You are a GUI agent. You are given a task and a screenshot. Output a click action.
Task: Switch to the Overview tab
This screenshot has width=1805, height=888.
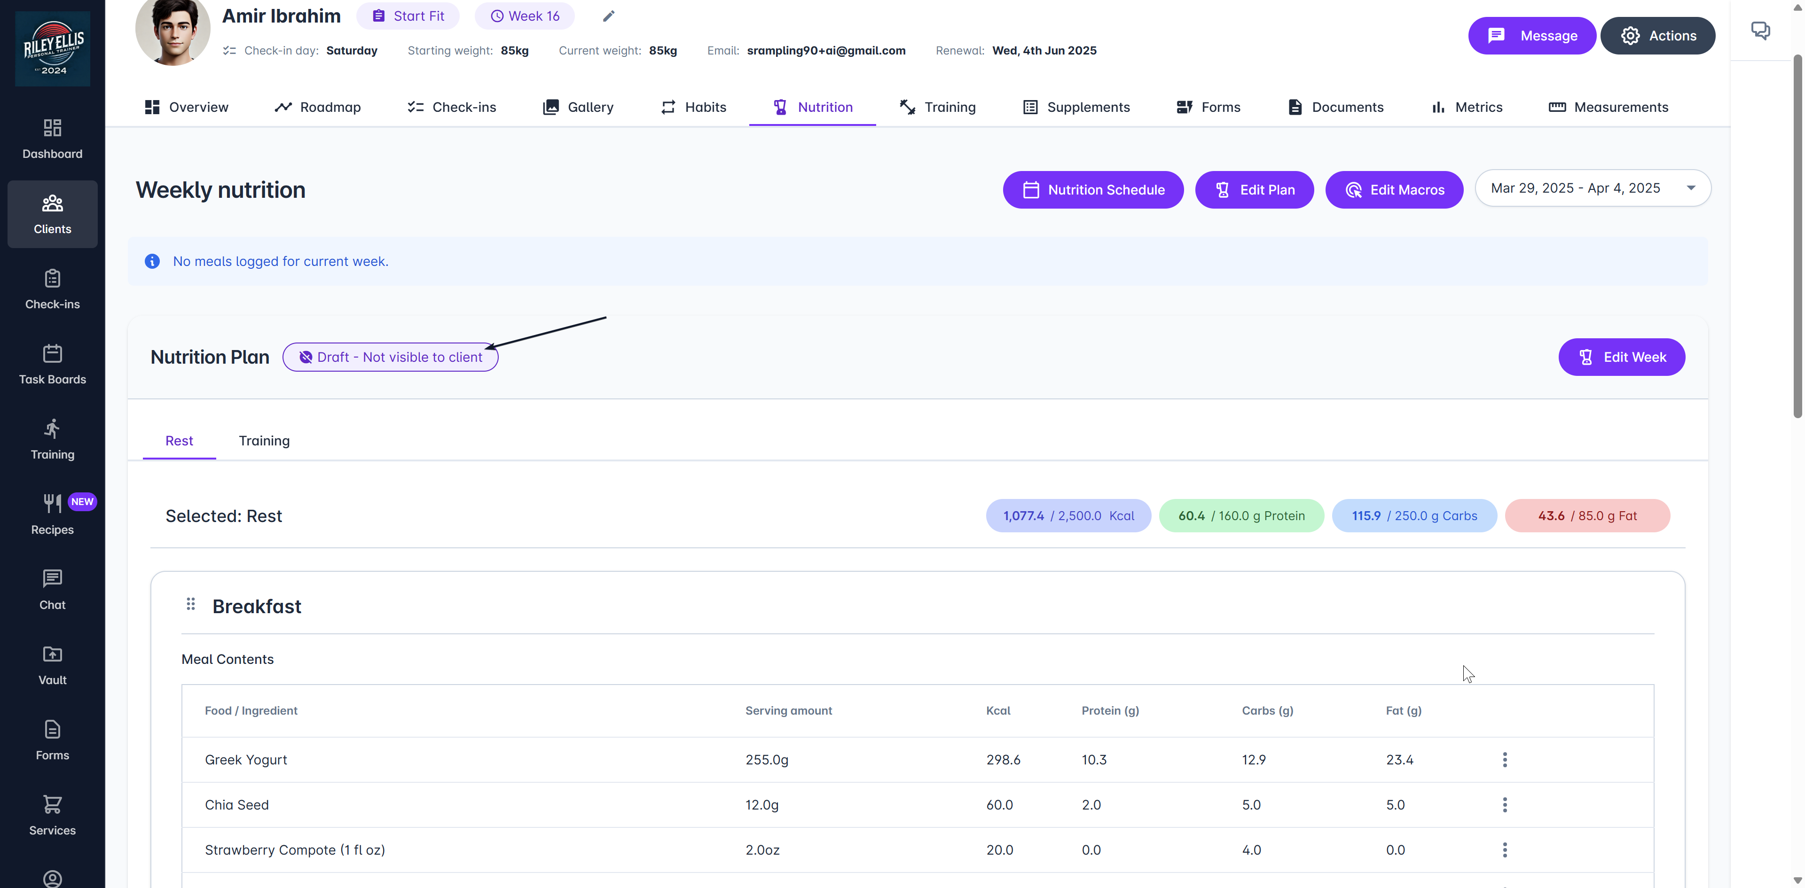[x=187, y=107]
